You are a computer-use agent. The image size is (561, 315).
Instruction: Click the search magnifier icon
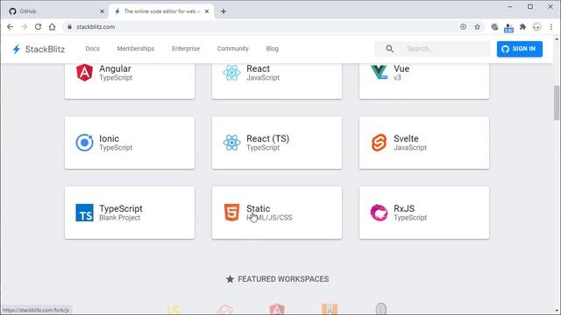[389, 49]
